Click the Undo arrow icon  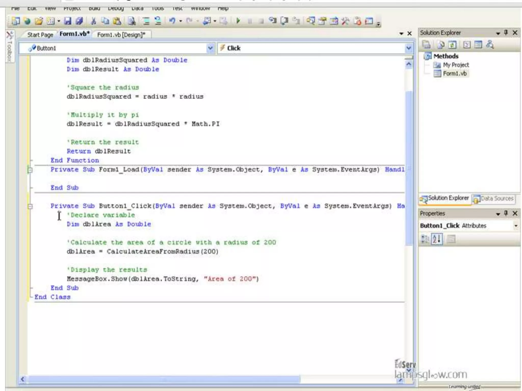click(x=172, y=21)
